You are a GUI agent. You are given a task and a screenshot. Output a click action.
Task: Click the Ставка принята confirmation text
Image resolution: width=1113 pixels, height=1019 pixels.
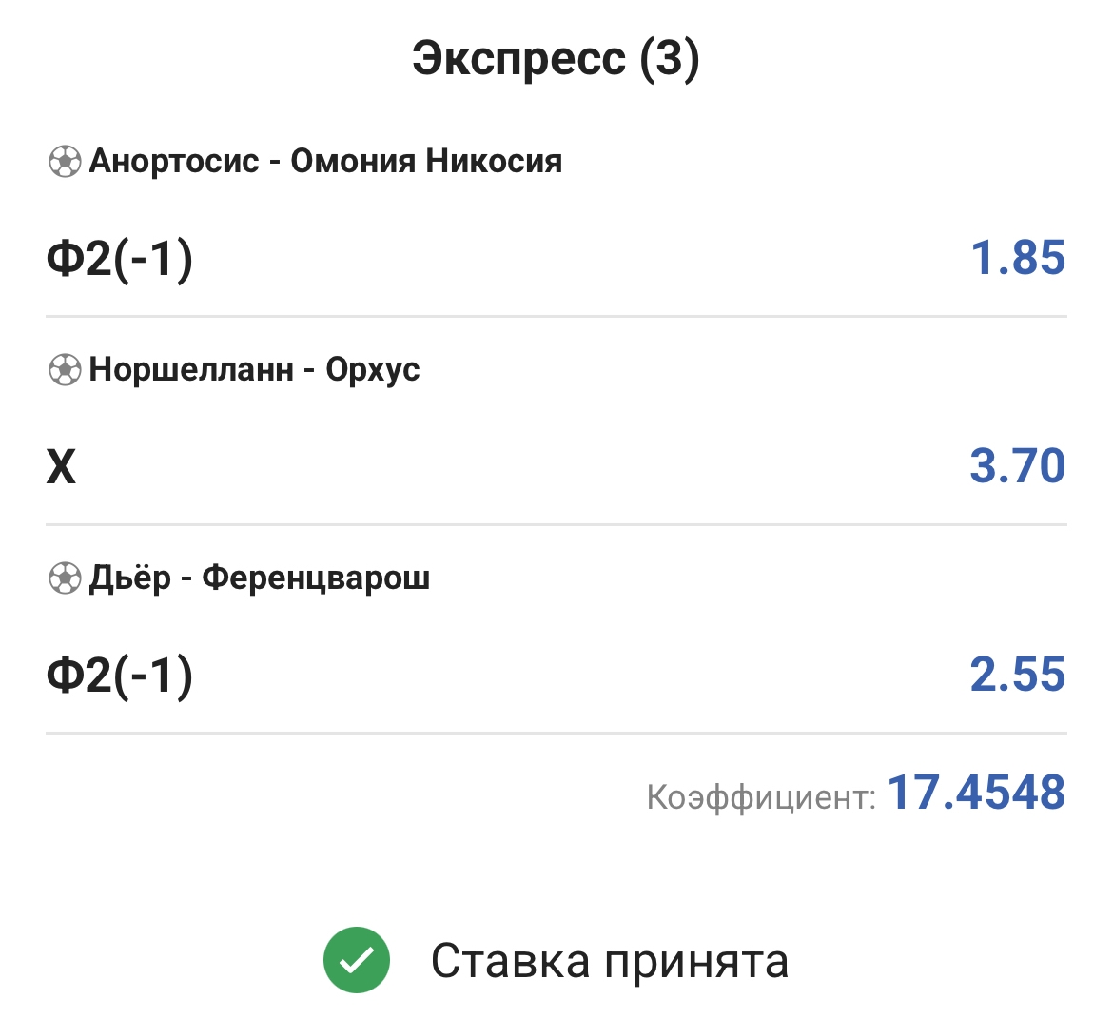610,961
